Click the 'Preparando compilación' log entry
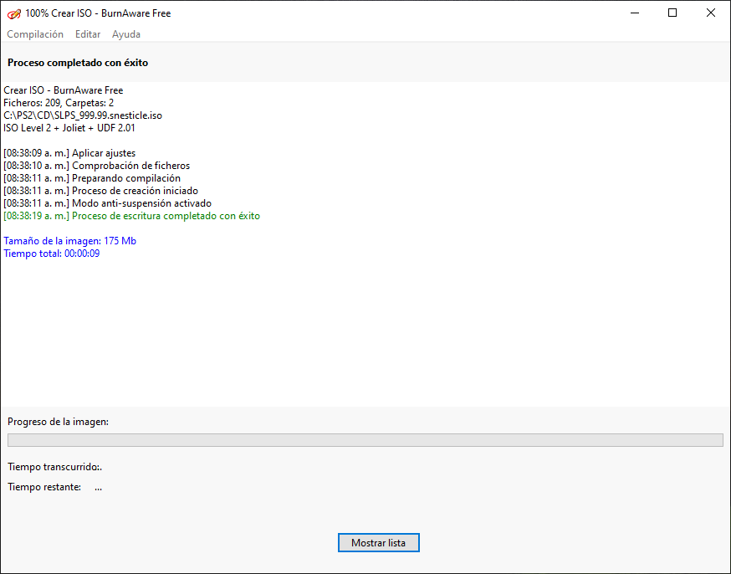The height and width of the screenshot is (574, 731). [x=92, y=178]
